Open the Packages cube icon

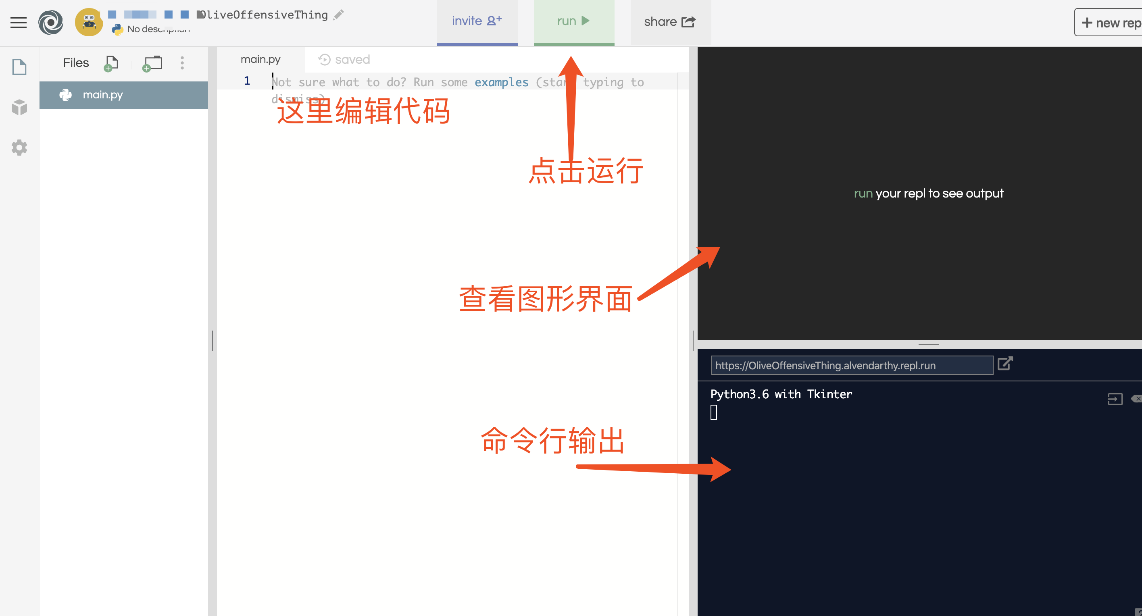19,107
